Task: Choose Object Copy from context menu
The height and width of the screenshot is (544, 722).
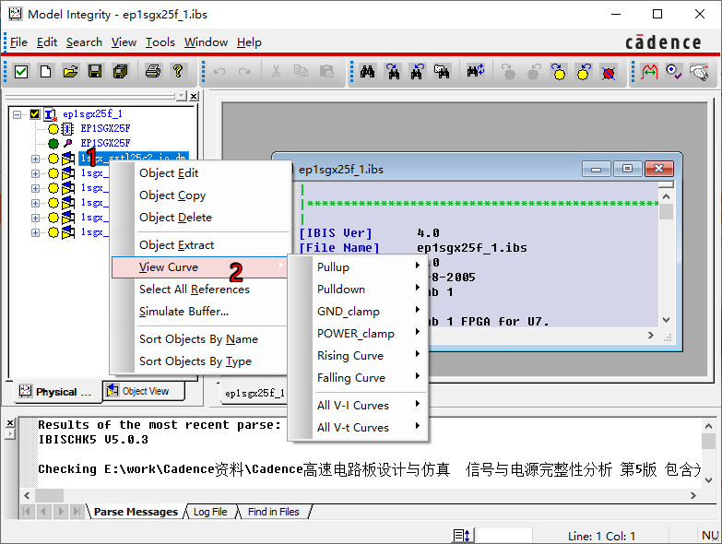Action: click(x=201, y=195)
